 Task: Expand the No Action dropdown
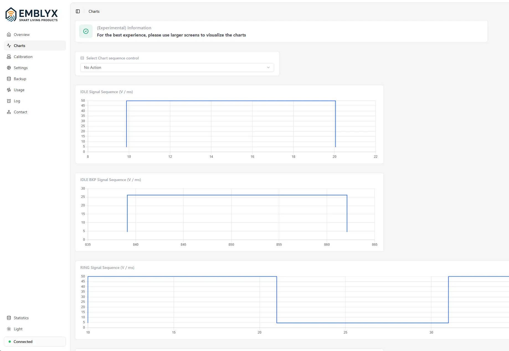tap(177, 67)
